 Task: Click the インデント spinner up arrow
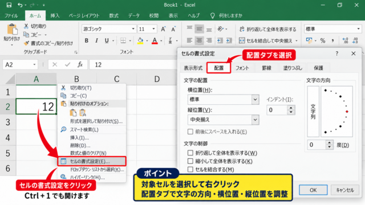point(291,108)
